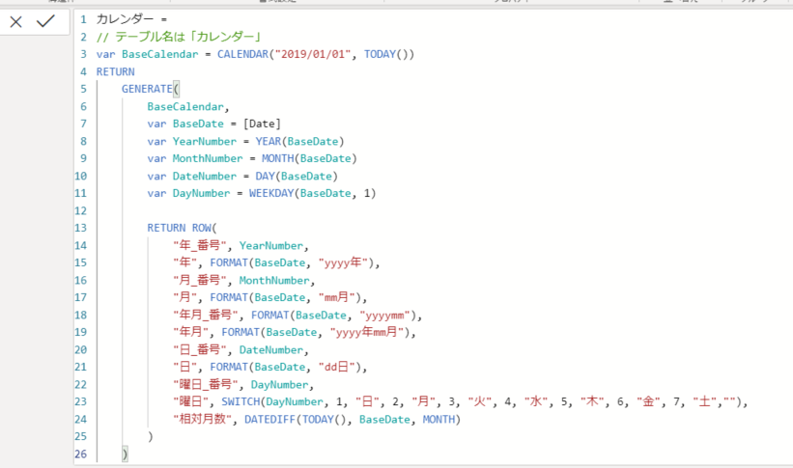Click DateNumber on line 20

coord(271,350)
